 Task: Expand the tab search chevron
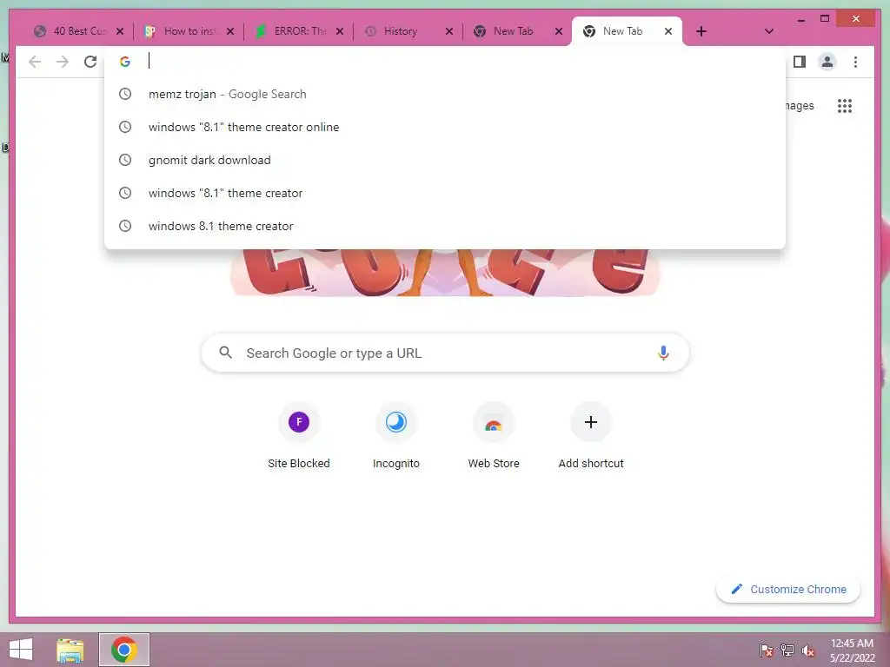pos(769,31)
